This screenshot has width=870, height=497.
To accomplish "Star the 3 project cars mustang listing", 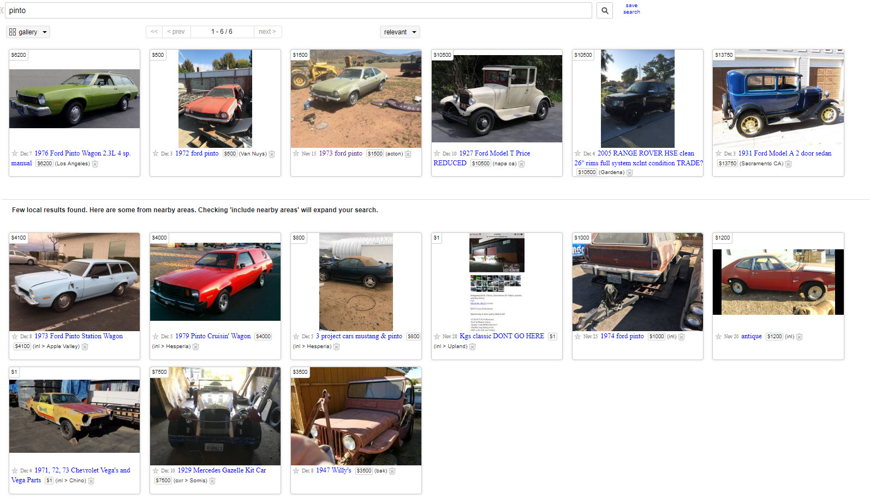I will pyautogui.click(x=296, y=336).
